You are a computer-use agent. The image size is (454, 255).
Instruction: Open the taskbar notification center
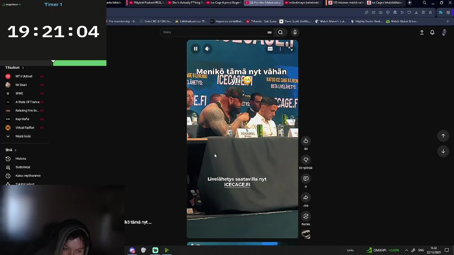pyautogui.click(x=447, y=250)
